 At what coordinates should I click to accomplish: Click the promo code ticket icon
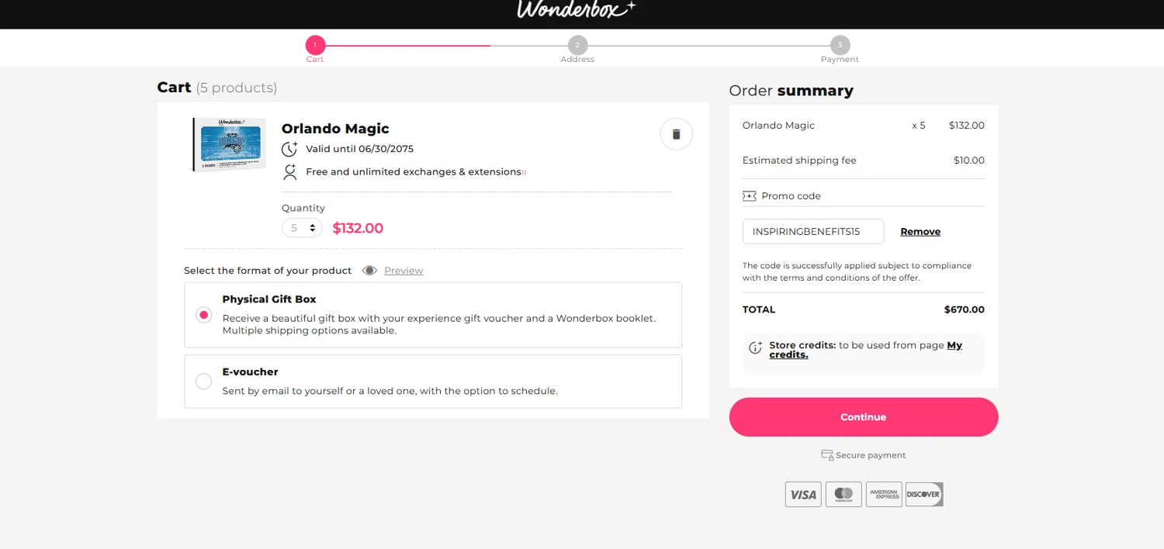click(749, 196)
